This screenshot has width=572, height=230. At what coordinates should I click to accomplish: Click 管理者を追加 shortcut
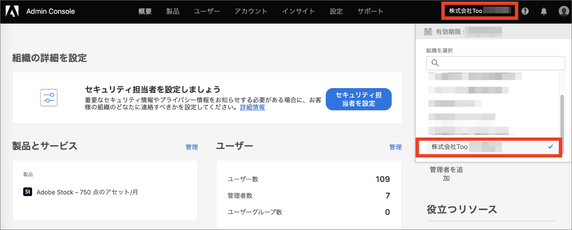click(446, 174)
